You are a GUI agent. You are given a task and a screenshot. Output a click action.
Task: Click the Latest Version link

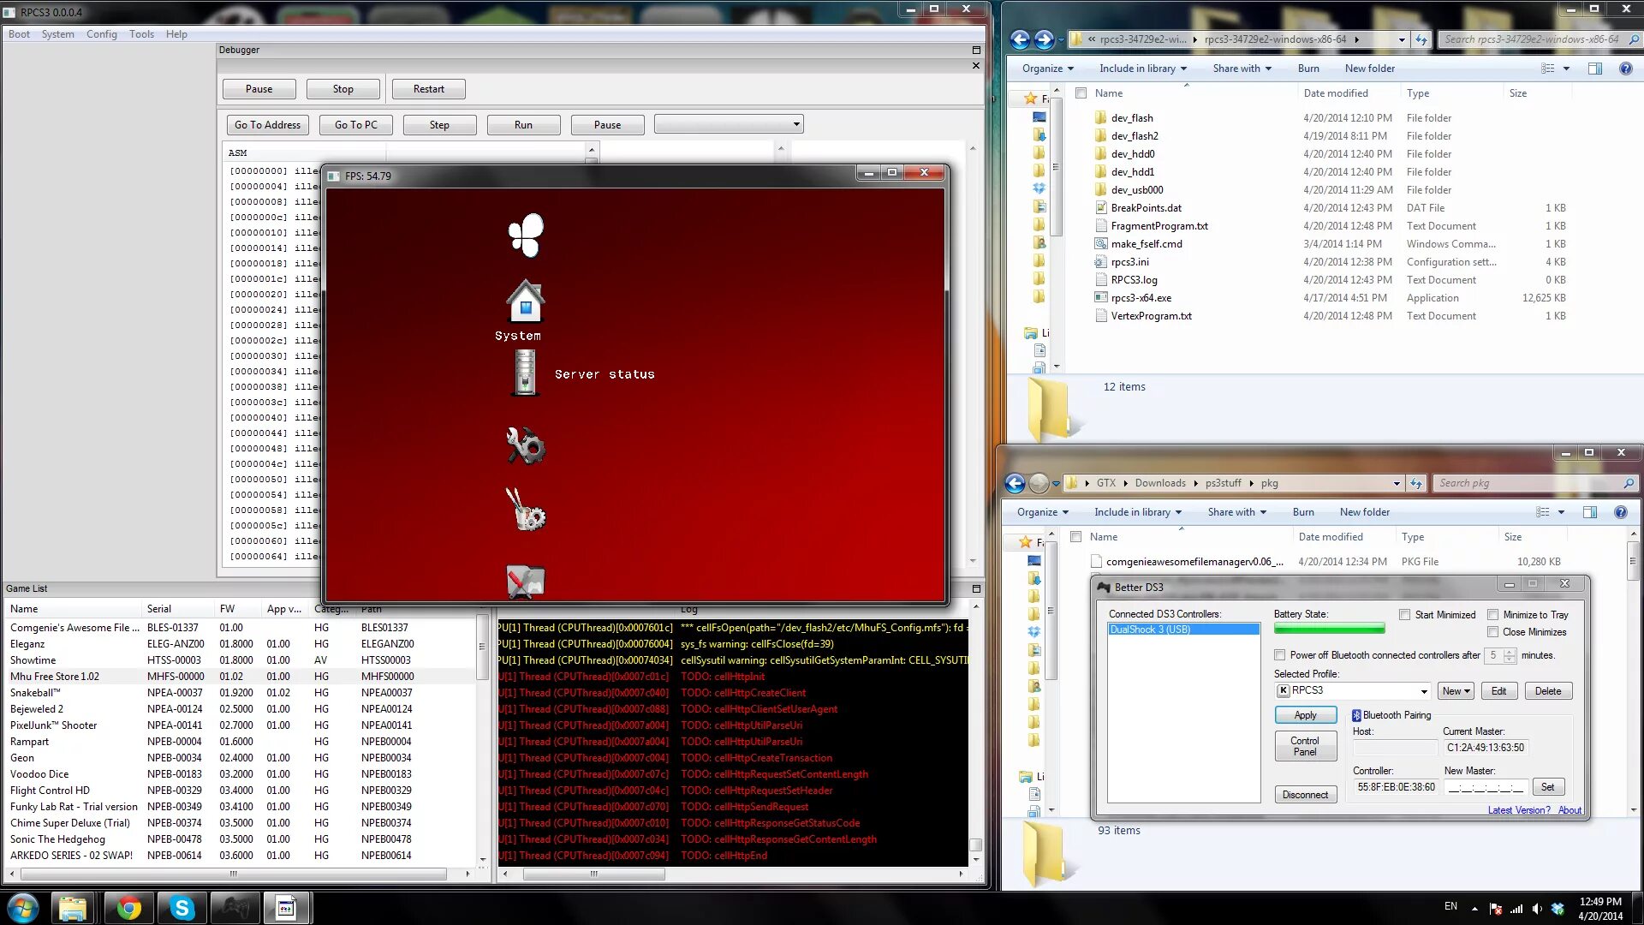coord(1518,810)
